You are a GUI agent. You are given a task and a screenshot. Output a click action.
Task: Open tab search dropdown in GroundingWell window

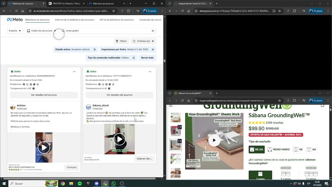(x=170, y=93)
